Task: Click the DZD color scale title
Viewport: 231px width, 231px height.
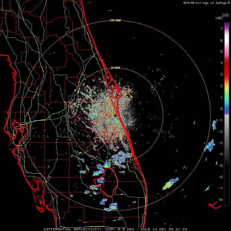Action: tap(226, 15)
